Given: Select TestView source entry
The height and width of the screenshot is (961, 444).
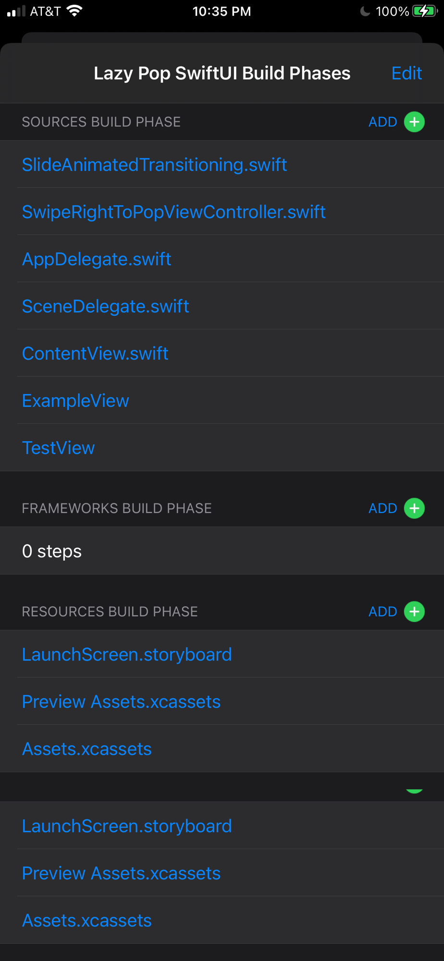Looking at the screenshot, I should click(x=58, y=448).
